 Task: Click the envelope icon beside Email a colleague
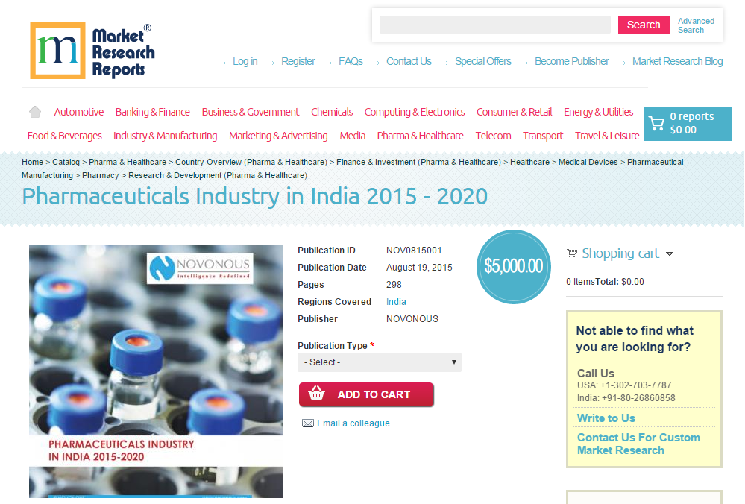click(x=308, y=423)
